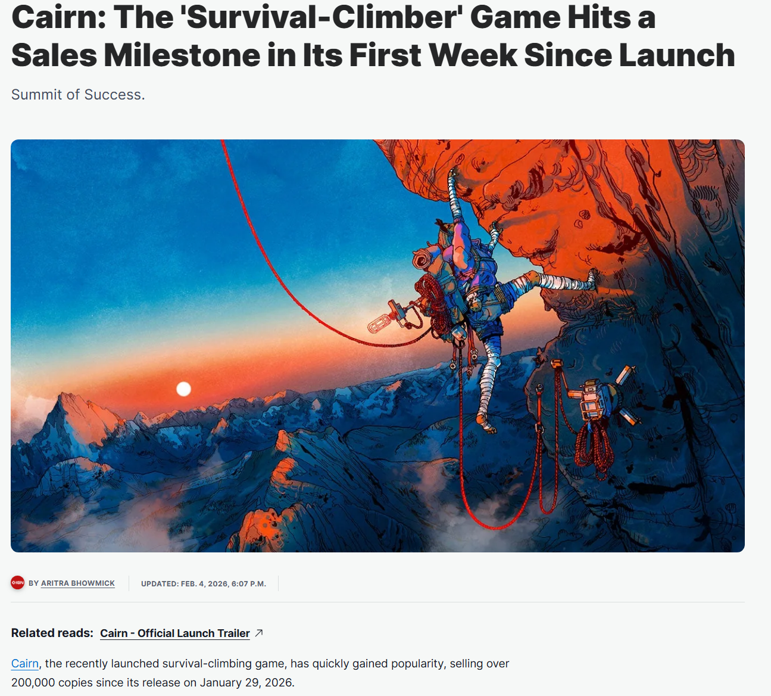Screen dimensions: 771x696
Task: Click the red IGN logo avatar
Action: point(18,583)
